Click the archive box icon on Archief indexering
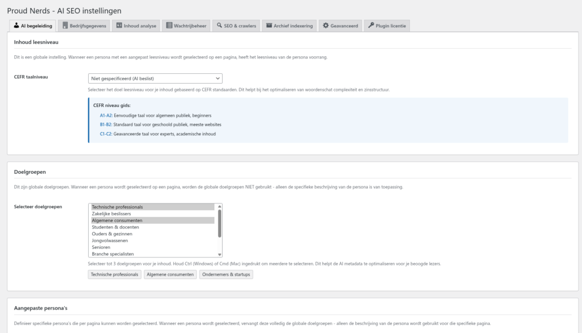 coord(269,26)
